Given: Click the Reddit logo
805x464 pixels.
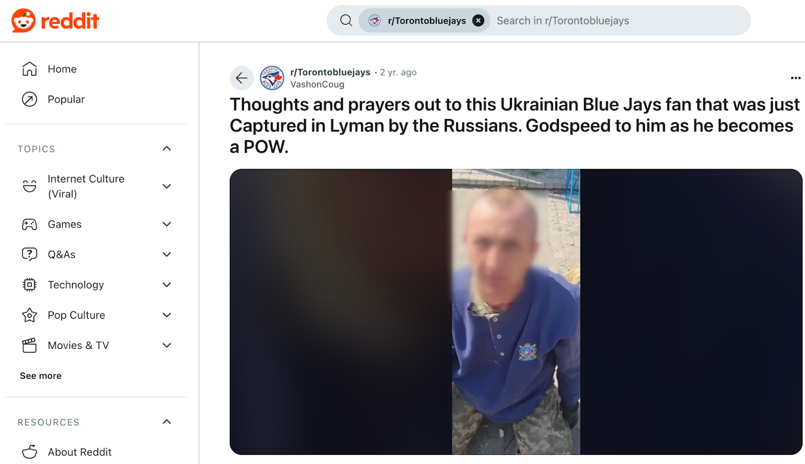Looking at the screenshot, I should (x=55, y=21).
